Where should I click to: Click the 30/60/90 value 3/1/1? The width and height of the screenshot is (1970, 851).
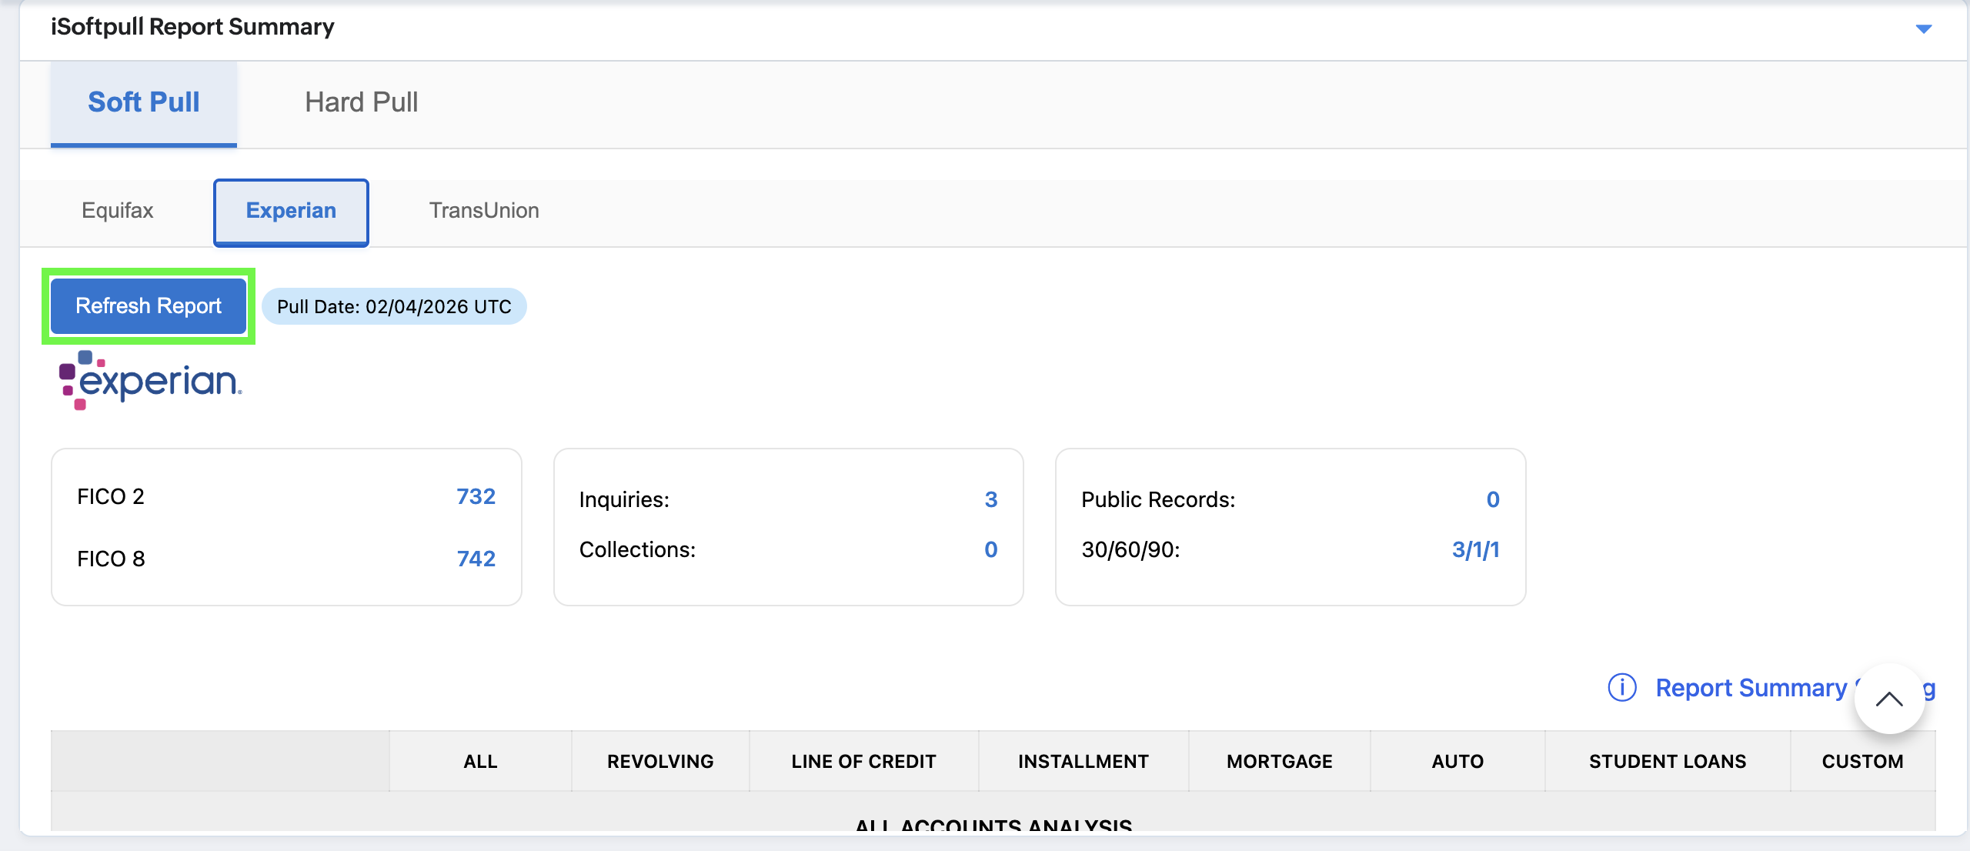tap(1474, 550)
